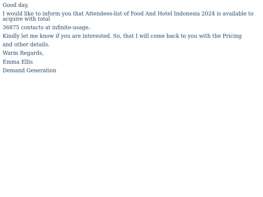
Task: Click the line 'and other details.'
Action: pos(26,44)
